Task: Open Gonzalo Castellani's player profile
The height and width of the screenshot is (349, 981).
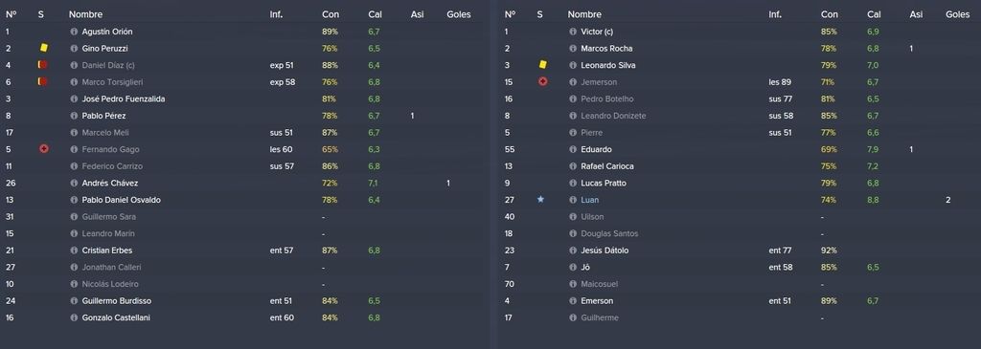Action: (x=116, y=317)
